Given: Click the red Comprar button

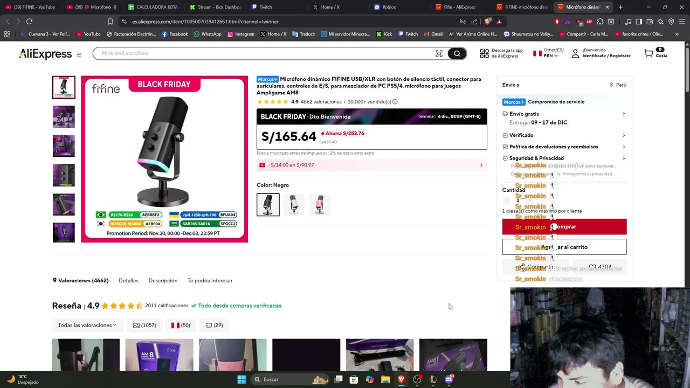Looking at the screenshot, I should 564,227.
